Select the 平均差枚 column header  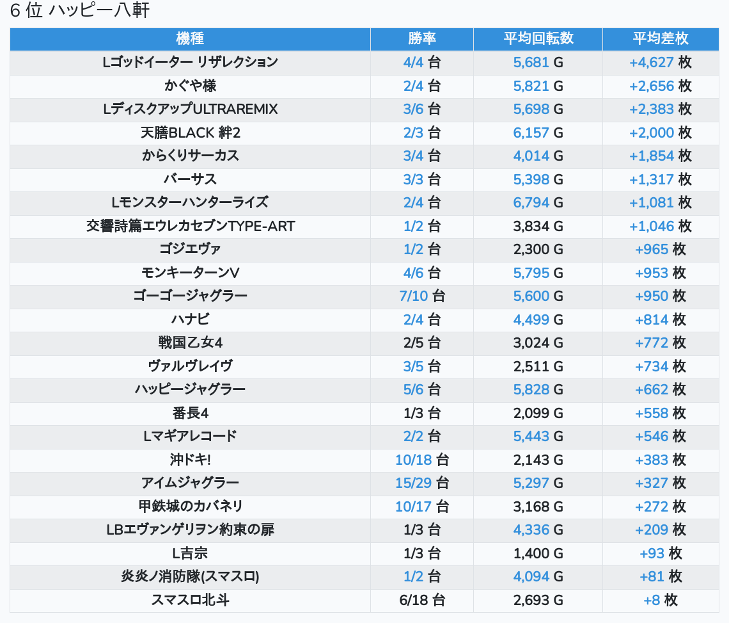point(660,38)
